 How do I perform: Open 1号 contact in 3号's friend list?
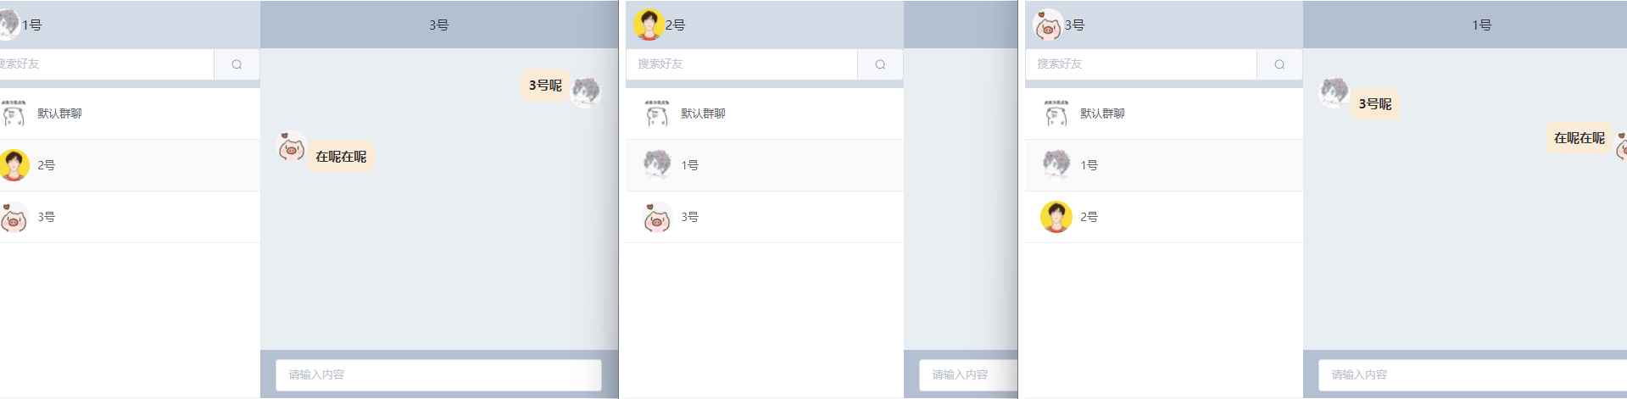pyautogui.click(x=1164, y=165)
